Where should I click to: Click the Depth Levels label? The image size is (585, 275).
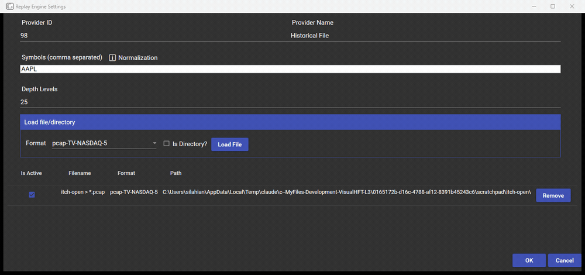[40, 89]
